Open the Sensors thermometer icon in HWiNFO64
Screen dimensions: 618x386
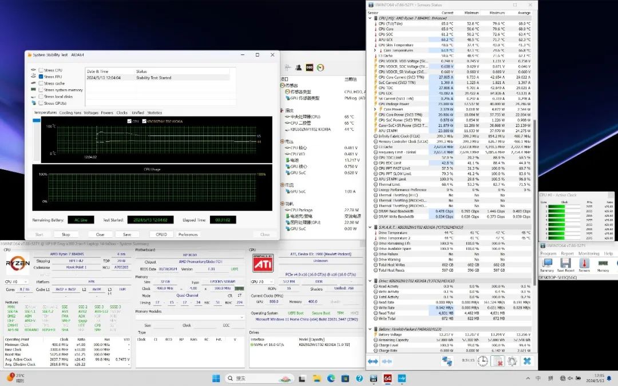pos(584,264)
